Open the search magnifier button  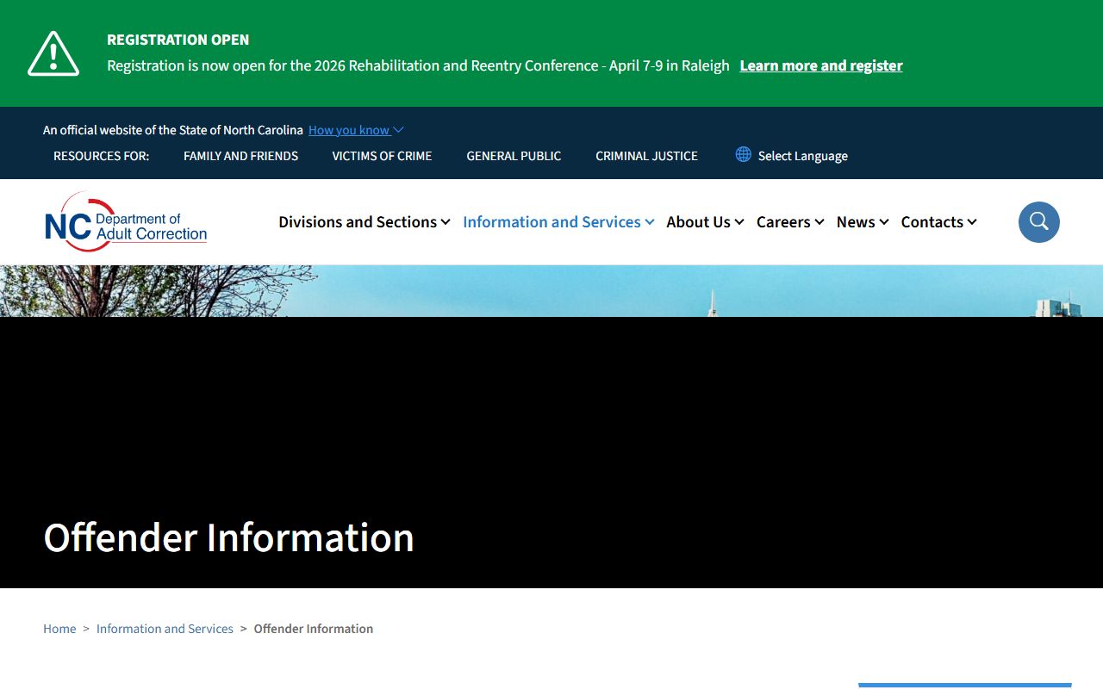pyautogui.click(x=1038, y=222)
